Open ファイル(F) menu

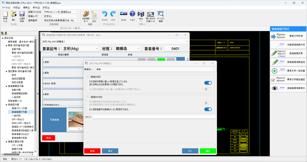pos(6,7)
